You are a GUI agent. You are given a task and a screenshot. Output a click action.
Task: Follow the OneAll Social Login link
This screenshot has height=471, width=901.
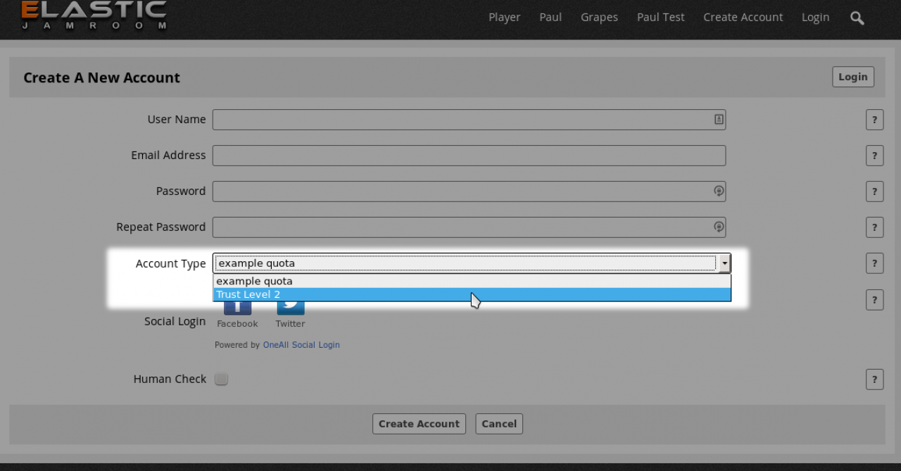point(301,345)
